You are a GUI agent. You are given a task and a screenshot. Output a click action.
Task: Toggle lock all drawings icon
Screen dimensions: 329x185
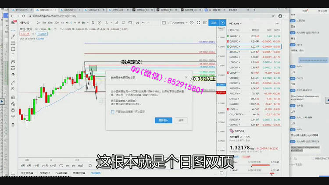[13, 110]
